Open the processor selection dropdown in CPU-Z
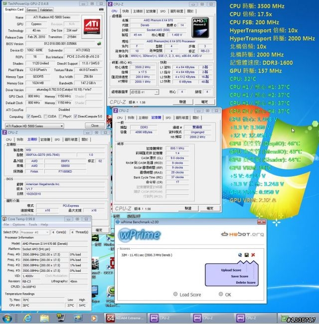The image size is (319, 324). 145,92
